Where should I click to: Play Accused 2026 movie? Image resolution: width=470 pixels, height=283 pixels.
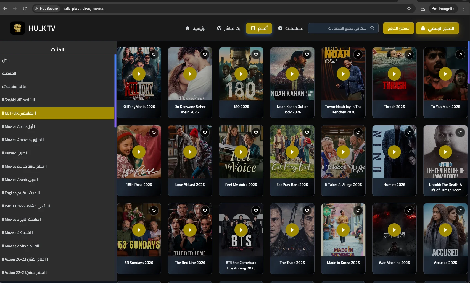tap(445, 230)
